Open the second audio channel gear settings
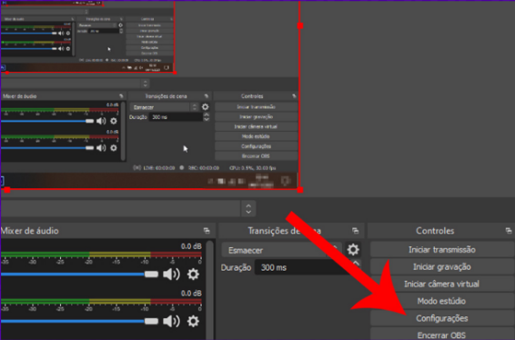515x340 pixels. coord(193,321)
